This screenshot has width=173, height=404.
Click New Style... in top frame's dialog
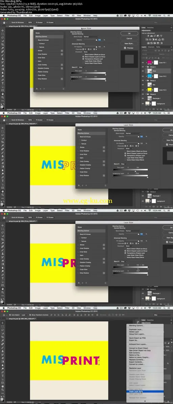[129, 43]
